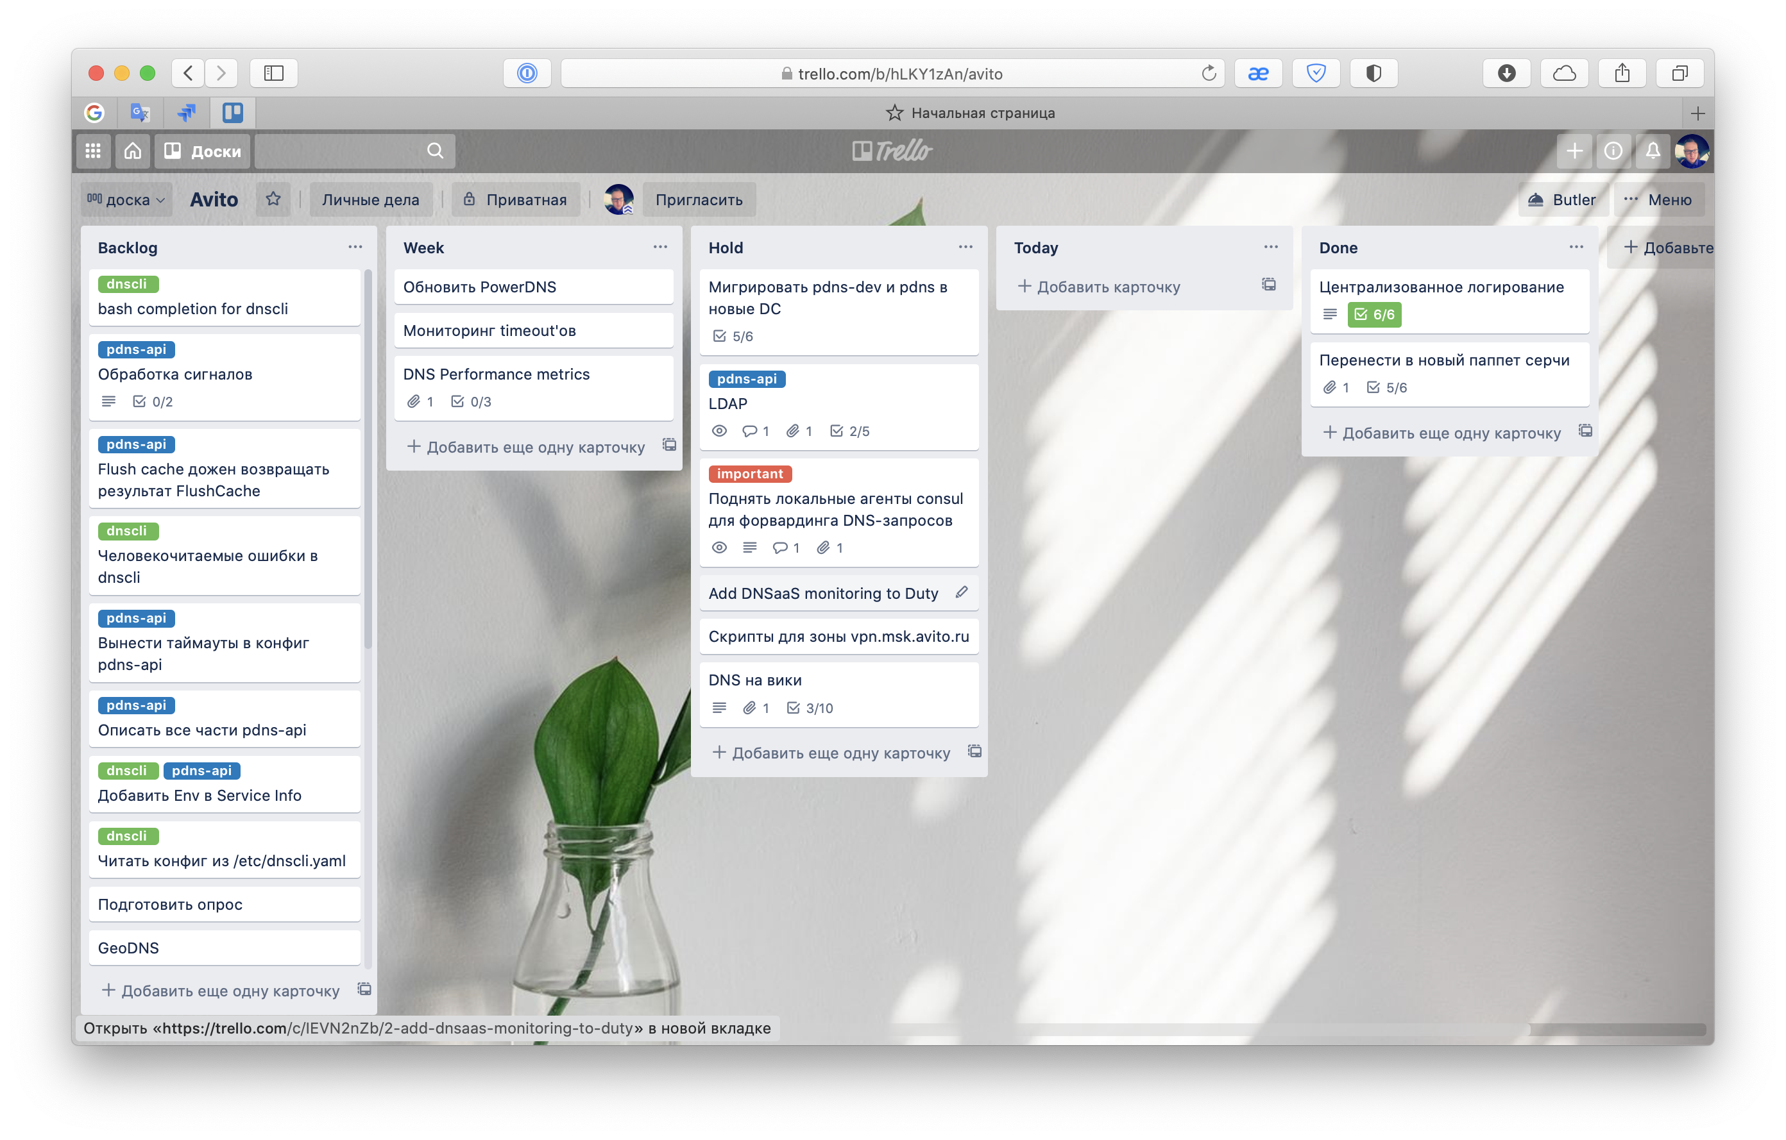
Task: Open Today list actions menu
Action: click(x=1270, y=247)
